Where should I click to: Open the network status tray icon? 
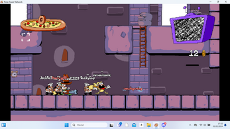201,125
